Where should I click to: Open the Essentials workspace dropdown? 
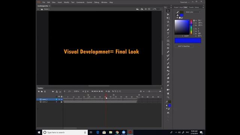point(184,2)
